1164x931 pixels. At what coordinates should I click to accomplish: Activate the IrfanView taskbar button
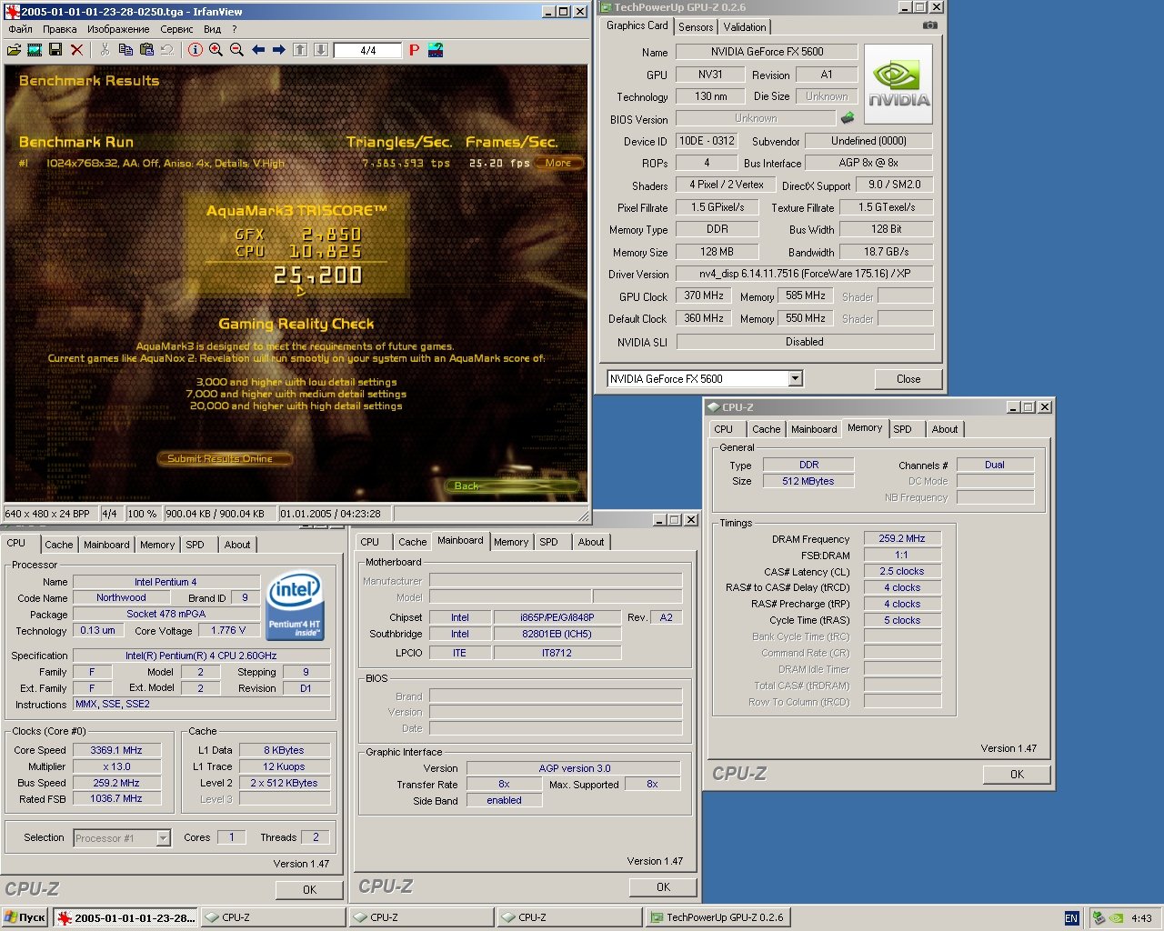tap(125, 917)
